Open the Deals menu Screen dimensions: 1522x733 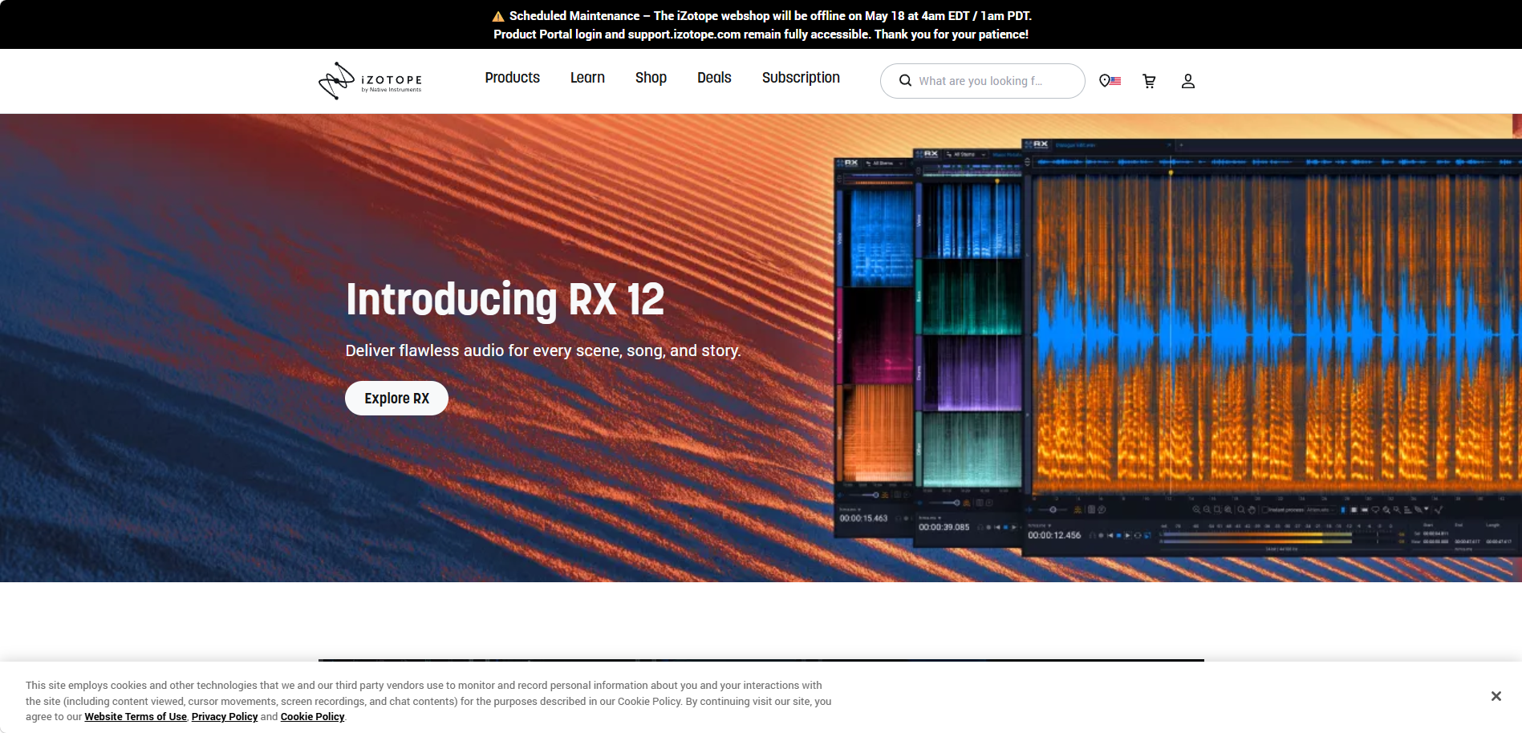click(x=714, y=78)
